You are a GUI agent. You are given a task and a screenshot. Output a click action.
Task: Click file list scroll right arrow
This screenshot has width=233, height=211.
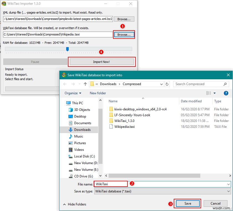tap(230, 176)
